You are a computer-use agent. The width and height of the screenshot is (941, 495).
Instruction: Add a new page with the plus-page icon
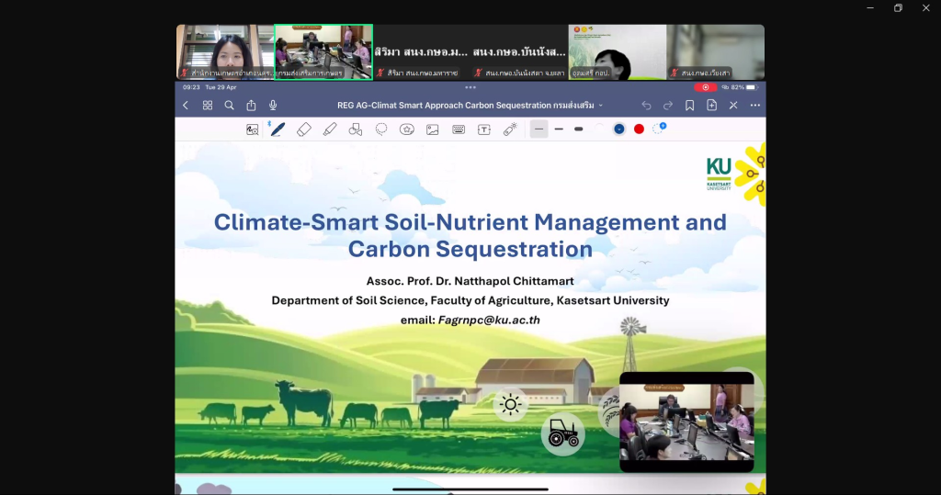(x=712, y=106)
